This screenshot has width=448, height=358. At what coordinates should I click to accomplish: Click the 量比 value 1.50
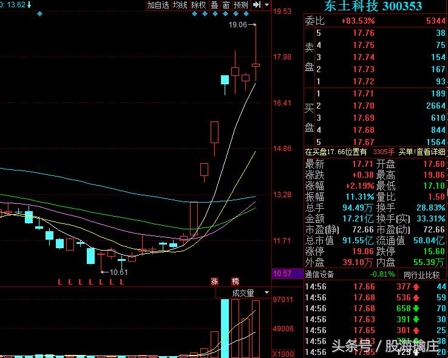point(436,197)
